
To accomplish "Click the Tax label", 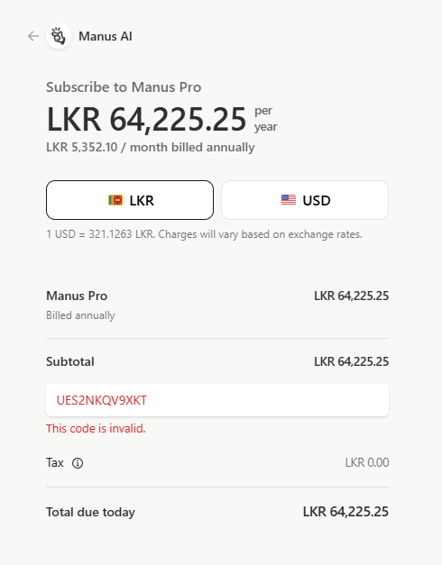I will click(55, 462).
